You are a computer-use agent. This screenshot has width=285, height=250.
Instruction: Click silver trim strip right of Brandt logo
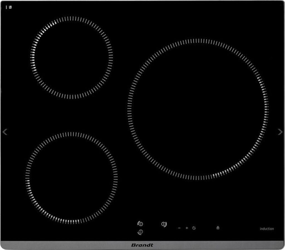tap(217, 245)
